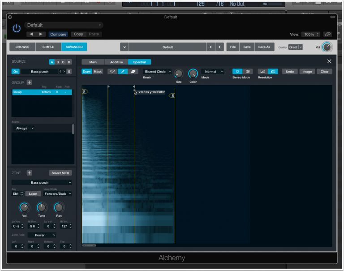
Task: Solo source A with the S button
Action: pos(69,72)
